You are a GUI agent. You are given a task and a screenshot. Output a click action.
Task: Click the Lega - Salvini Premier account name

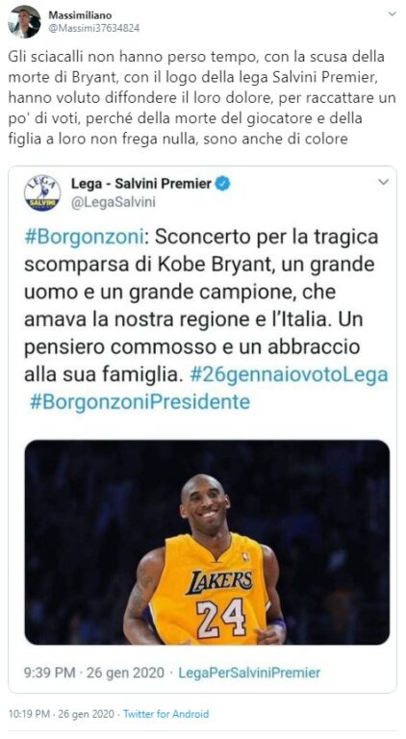coord(141,184)
